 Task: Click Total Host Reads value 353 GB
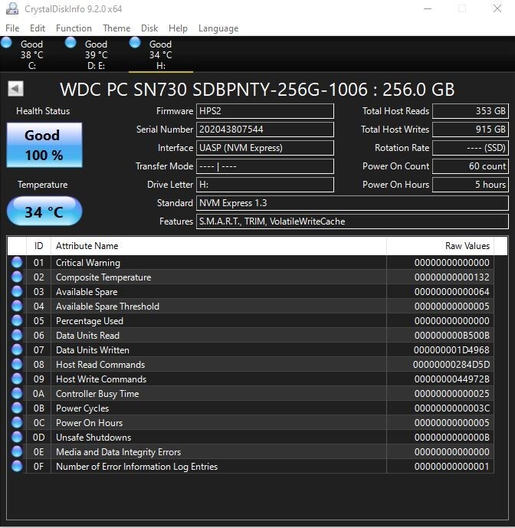coord(471,111)
